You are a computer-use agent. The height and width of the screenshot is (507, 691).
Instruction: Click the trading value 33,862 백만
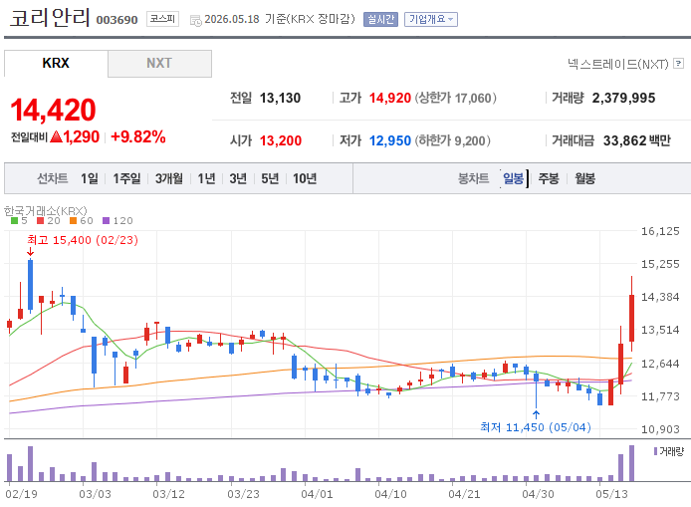(x=637, y=140)
